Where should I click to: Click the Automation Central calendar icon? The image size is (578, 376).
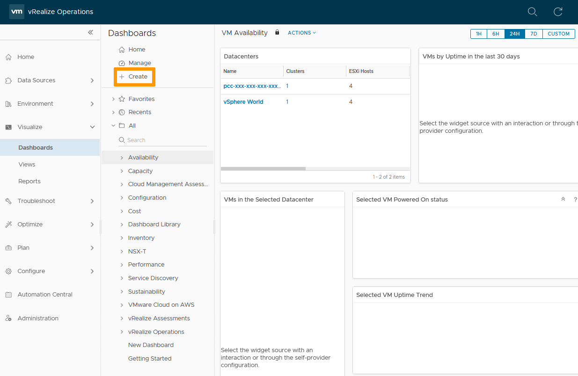[x=8, y=295]
